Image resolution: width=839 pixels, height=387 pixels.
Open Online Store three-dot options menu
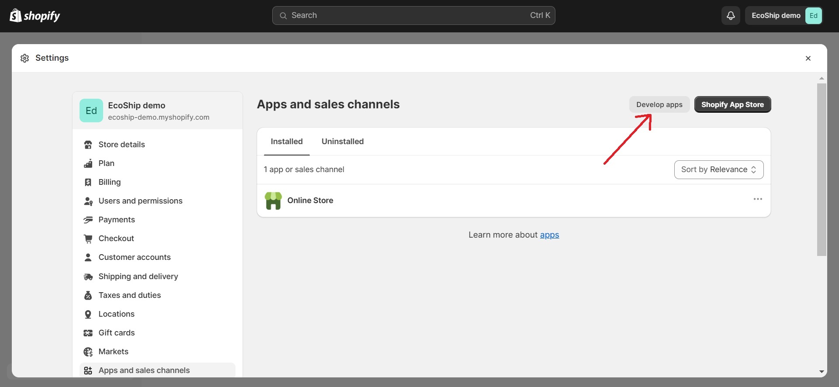(x=757, y=199)
